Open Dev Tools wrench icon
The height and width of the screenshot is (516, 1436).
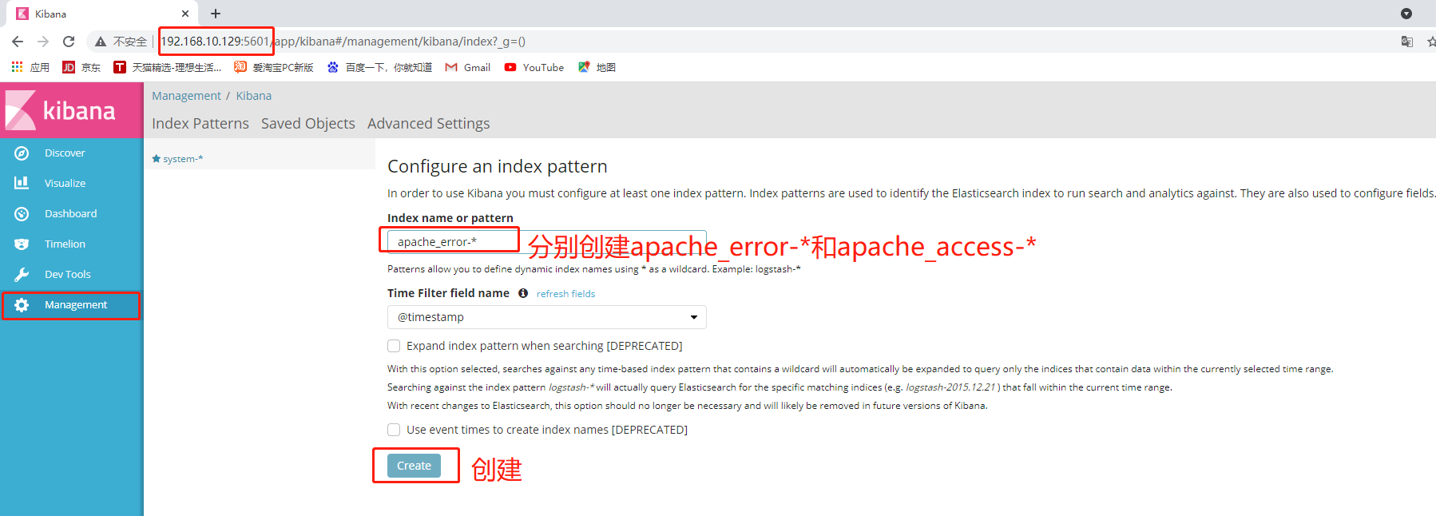coord(22,275)
